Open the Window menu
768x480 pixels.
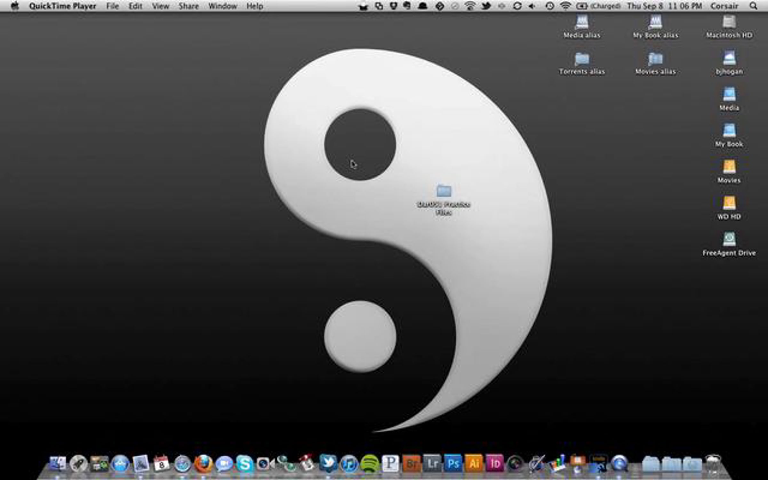coord(222,6)
